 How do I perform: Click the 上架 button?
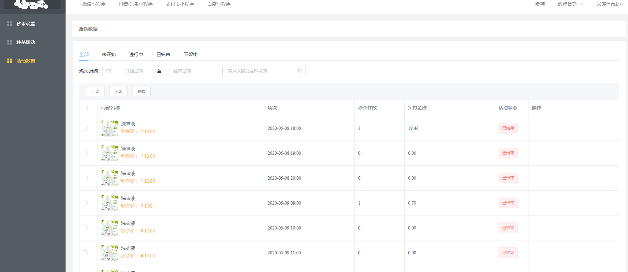click(x=95, y=92)
